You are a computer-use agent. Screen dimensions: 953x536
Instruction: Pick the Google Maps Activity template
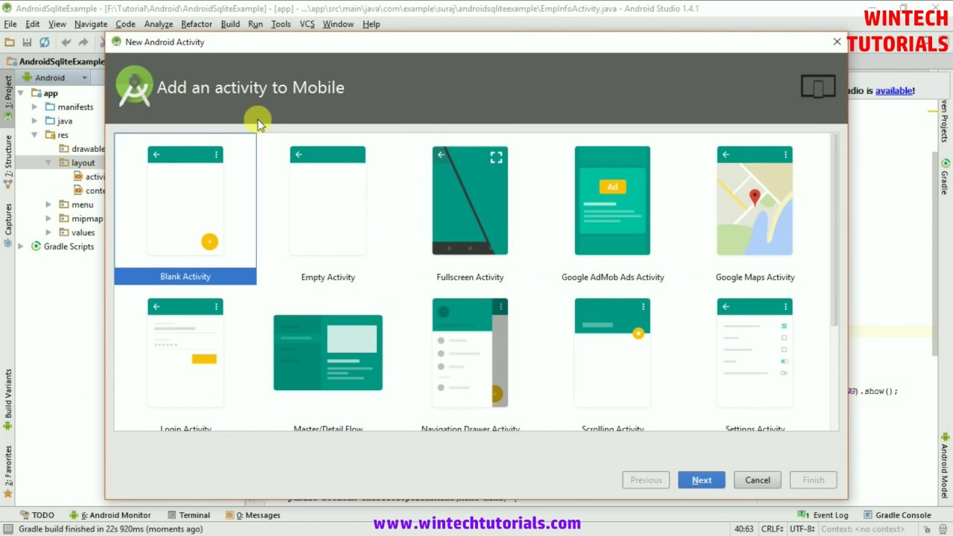(754, 209)
